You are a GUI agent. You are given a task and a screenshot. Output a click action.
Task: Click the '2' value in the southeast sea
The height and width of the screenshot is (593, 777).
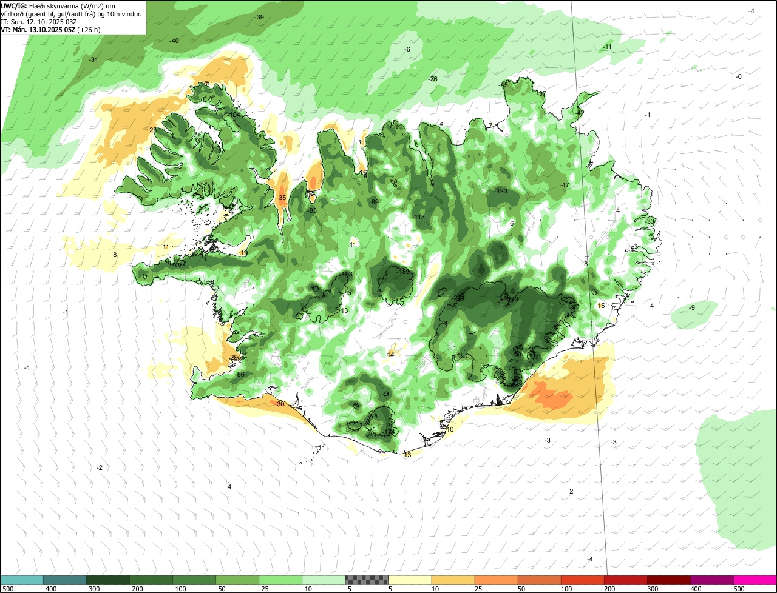coord(571,491)
